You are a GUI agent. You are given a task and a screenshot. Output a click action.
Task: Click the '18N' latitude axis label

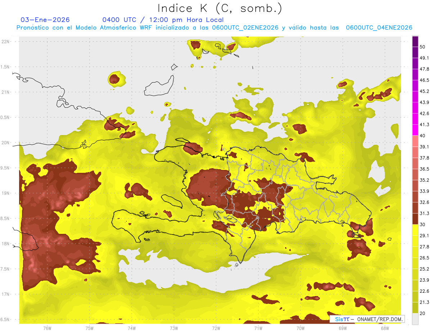pyautogui.click(x=5, y=244)
